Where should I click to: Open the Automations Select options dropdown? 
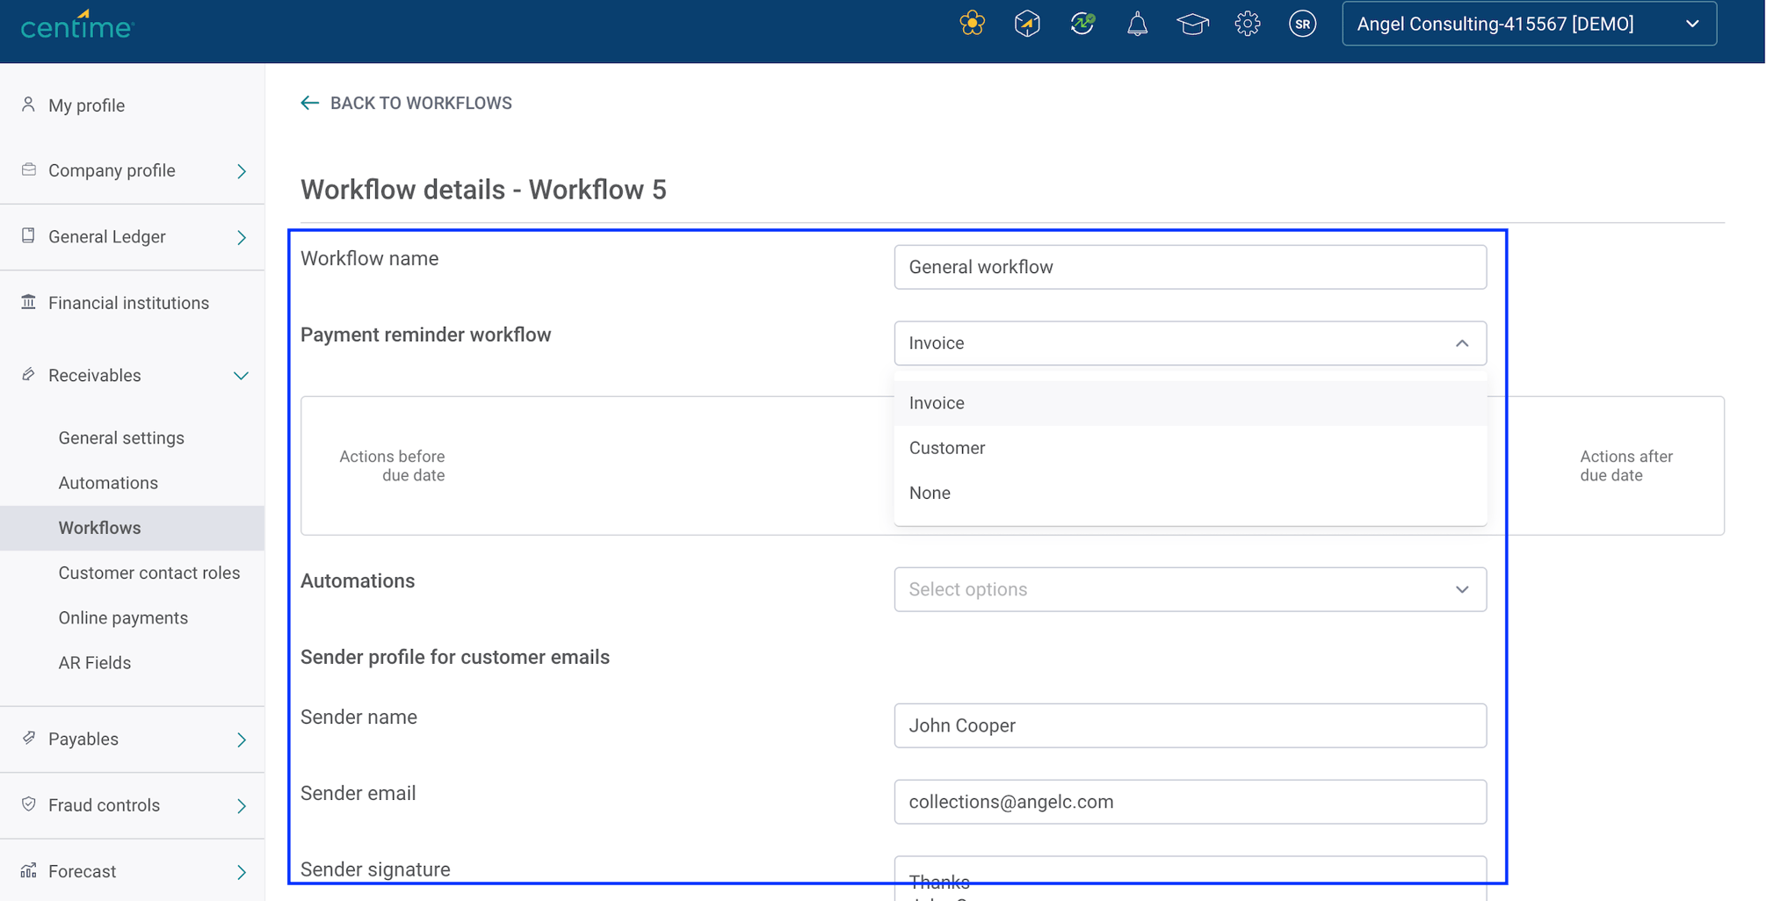[1190, 589]
